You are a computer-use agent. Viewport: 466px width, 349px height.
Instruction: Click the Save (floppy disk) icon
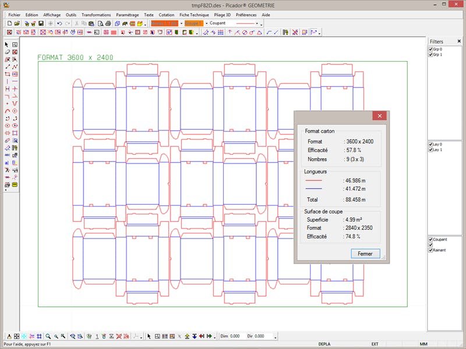coord(41,23)
